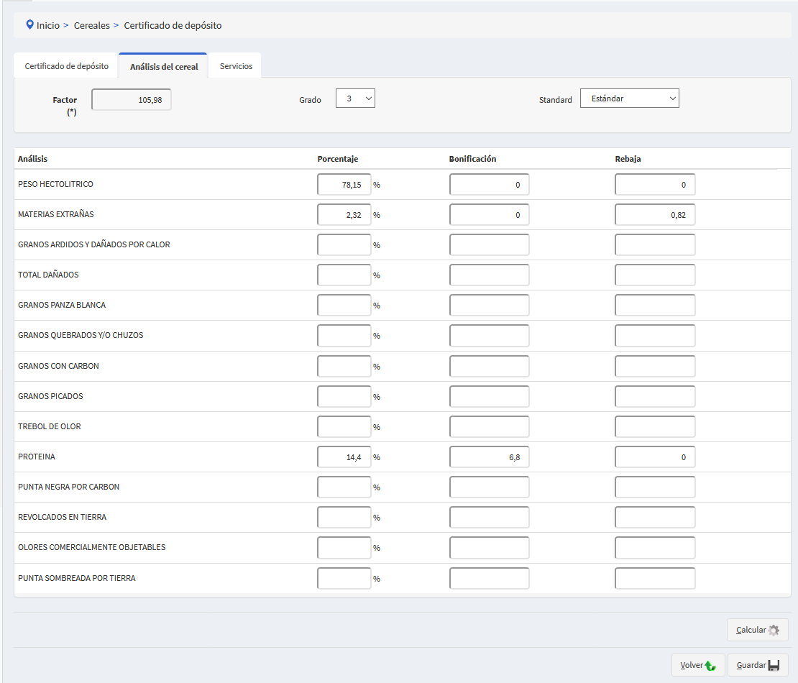Click the green arrow icon on Volver
798x683 pixels.
click(x=710, y=666)
